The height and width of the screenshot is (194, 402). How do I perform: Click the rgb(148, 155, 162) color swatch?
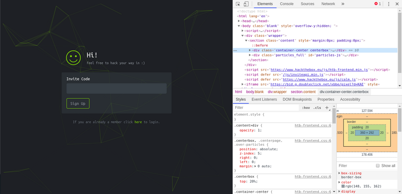pos(343,186)
